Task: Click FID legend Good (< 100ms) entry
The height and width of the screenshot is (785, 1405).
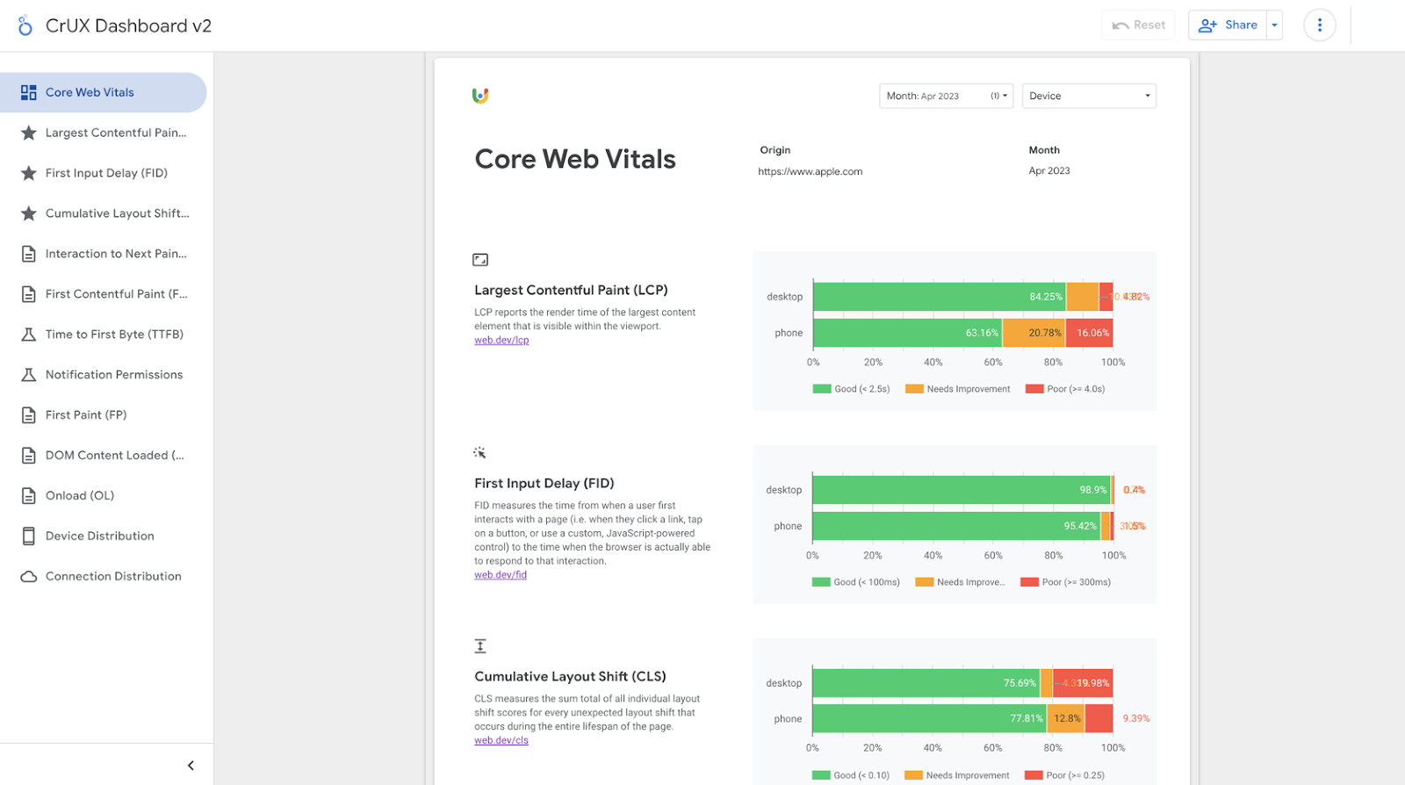Action: click(856, 582)
